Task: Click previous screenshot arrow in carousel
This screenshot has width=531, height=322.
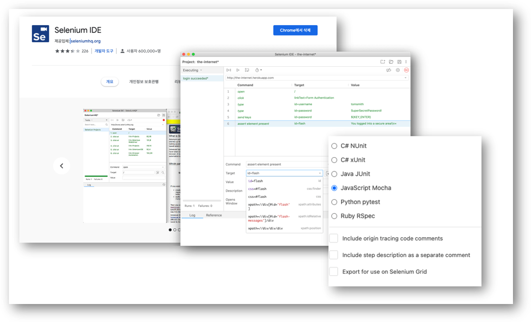Action: (x=62, y=166)
